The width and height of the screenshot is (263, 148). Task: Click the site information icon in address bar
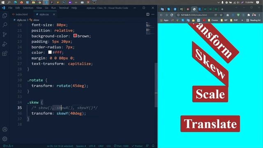tap(178, 15)
